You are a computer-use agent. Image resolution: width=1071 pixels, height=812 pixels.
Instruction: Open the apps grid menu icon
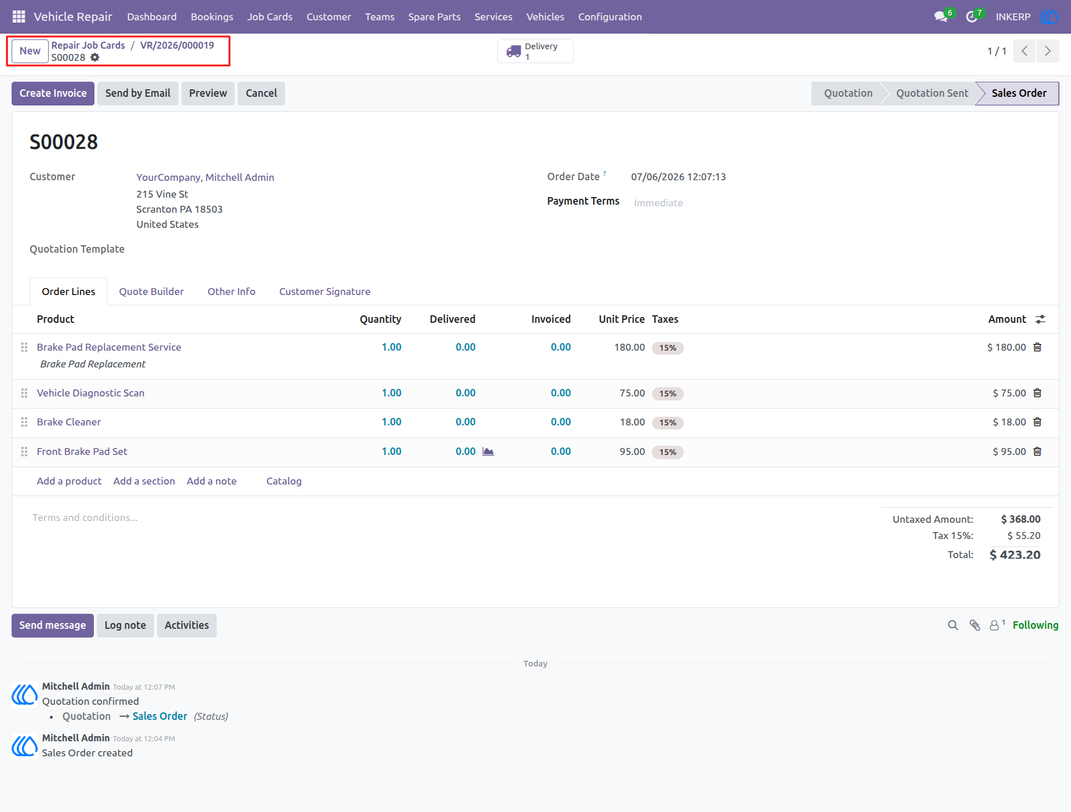click(x=19, y=17)
